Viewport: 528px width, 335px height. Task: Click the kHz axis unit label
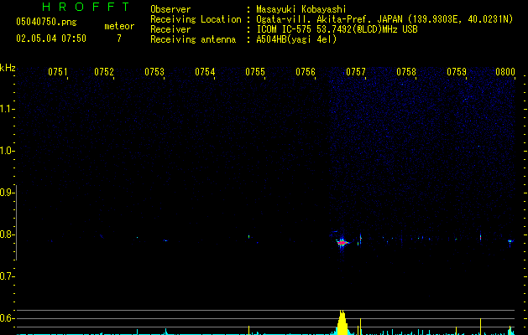point(8,68)
